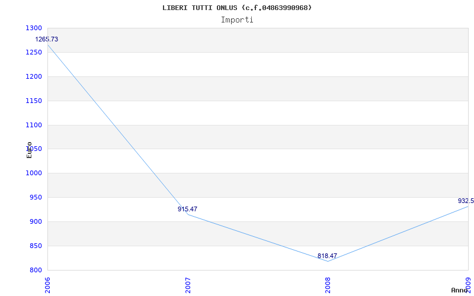The width and height of the screenshot is (474, 296).
Task: Click the chart title LIBERI TUTTI ONLUS
Action: point(237,8)
